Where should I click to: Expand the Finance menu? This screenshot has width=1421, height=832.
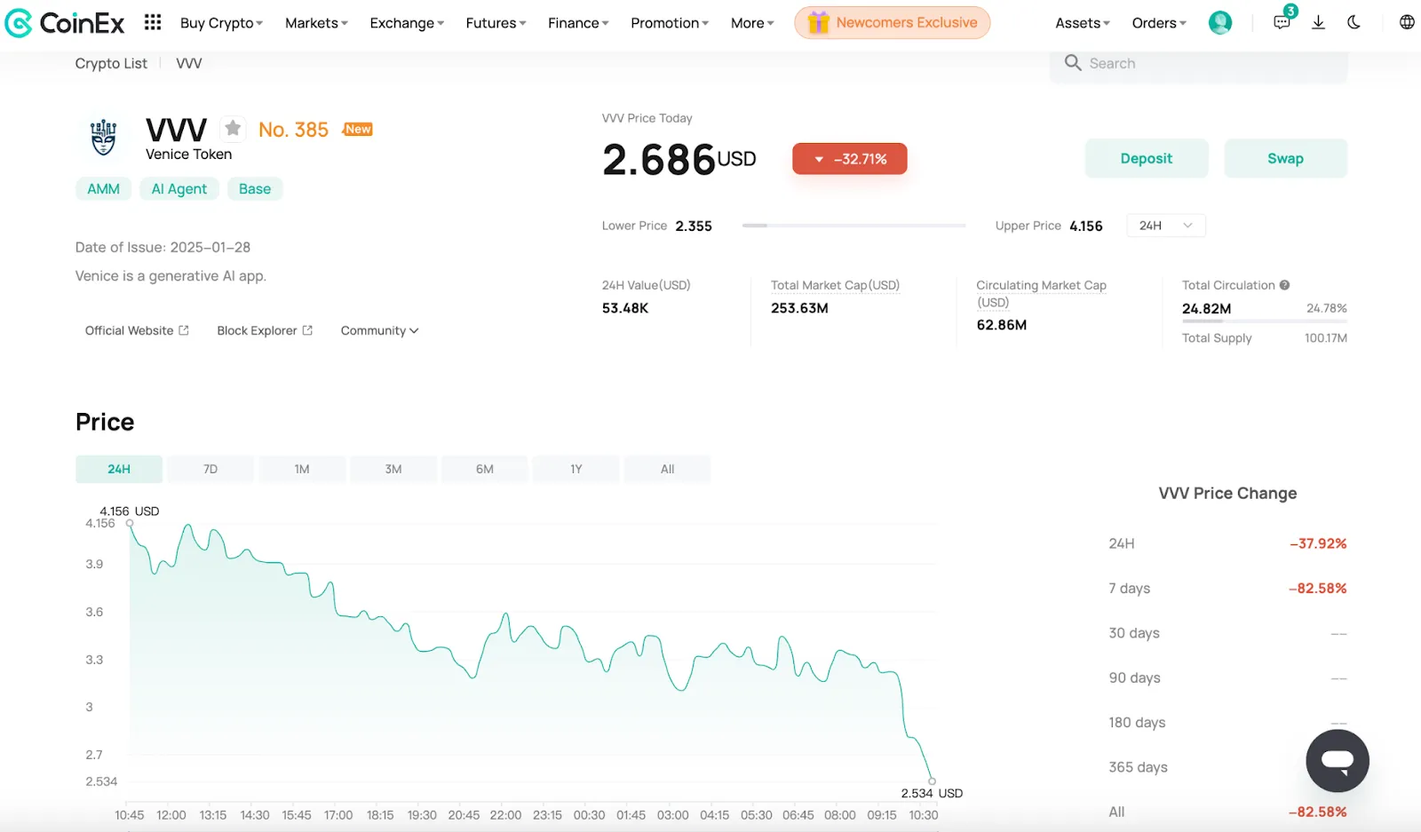pos(578,23)
